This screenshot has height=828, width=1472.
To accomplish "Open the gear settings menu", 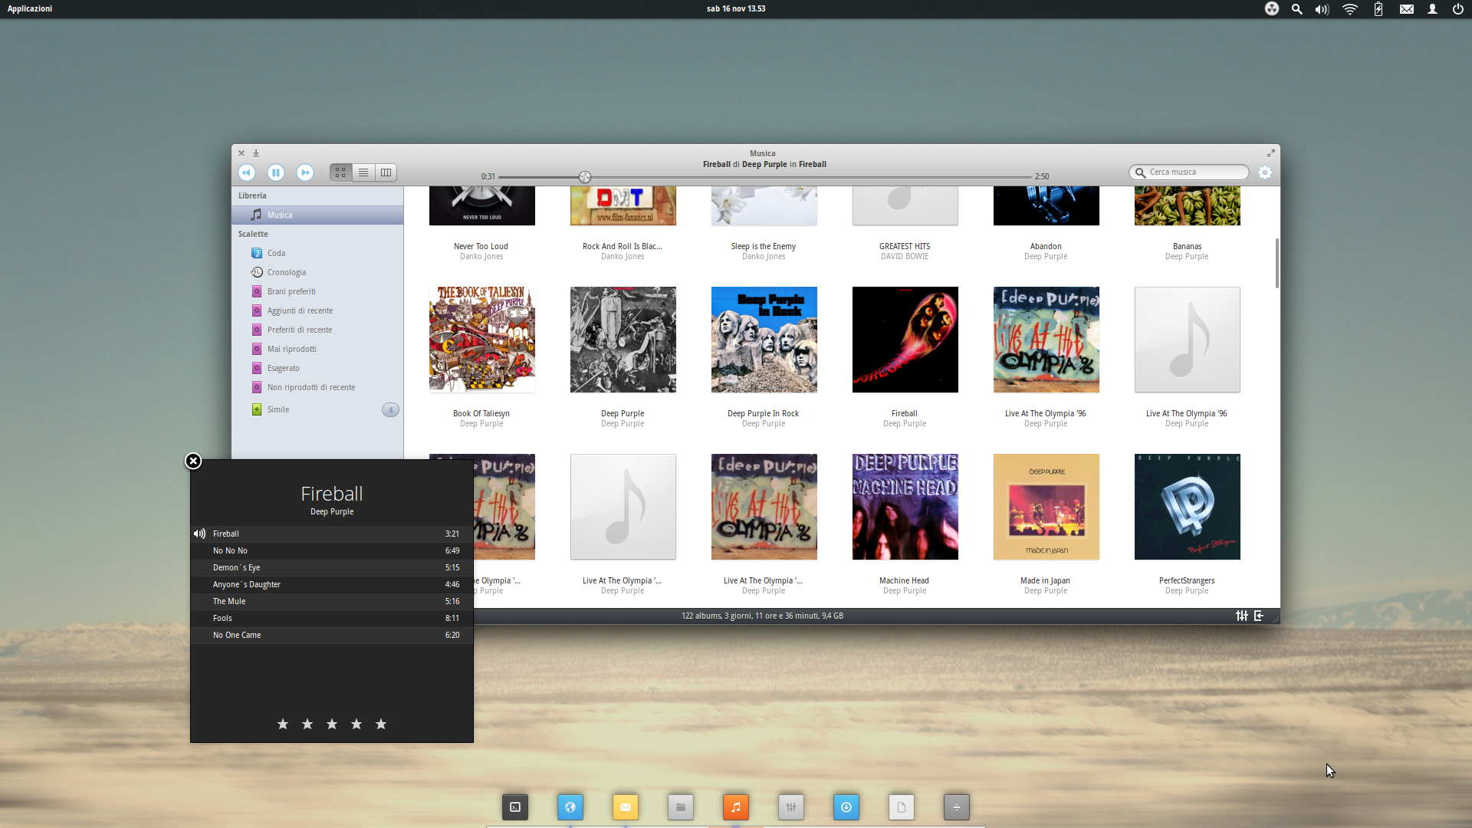I will (x=1265, y=172).
